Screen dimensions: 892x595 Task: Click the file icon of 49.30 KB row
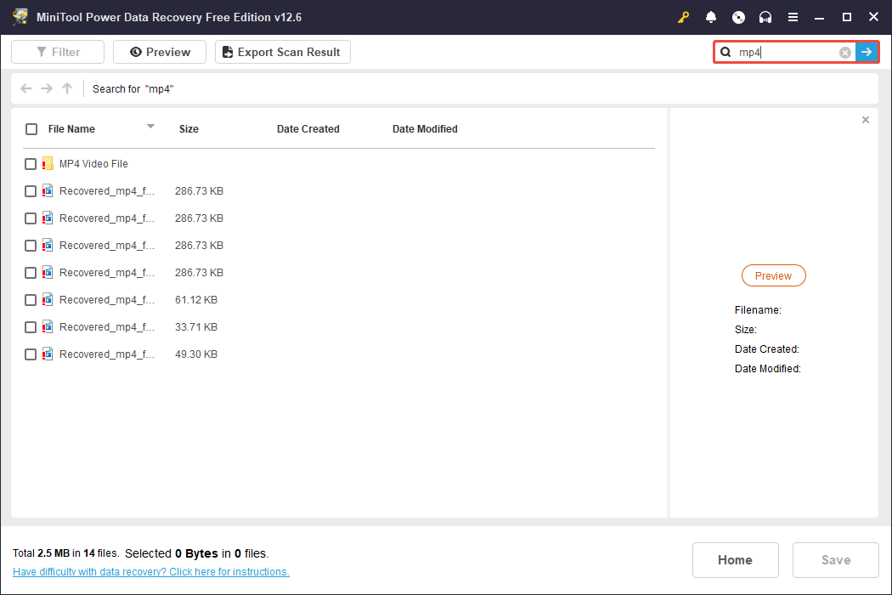click(x=48, y=354)
